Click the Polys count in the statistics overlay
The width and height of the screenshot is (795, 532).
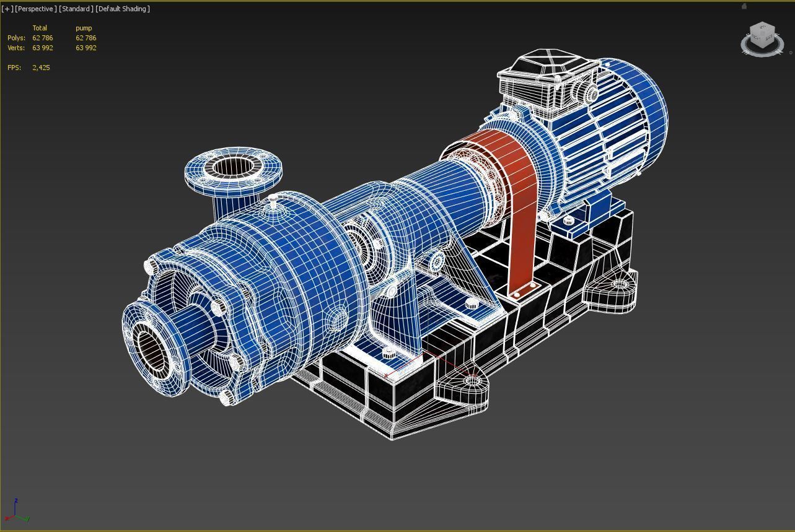(x=42, y=38)
